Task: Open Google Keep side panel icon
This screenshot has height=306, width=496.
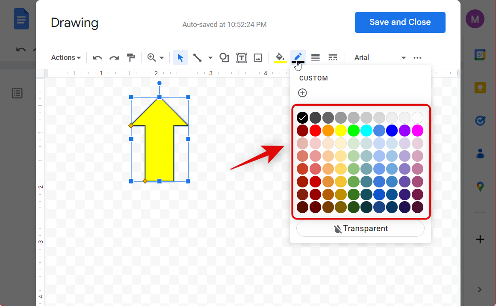Action: click(x=480, y=87)
